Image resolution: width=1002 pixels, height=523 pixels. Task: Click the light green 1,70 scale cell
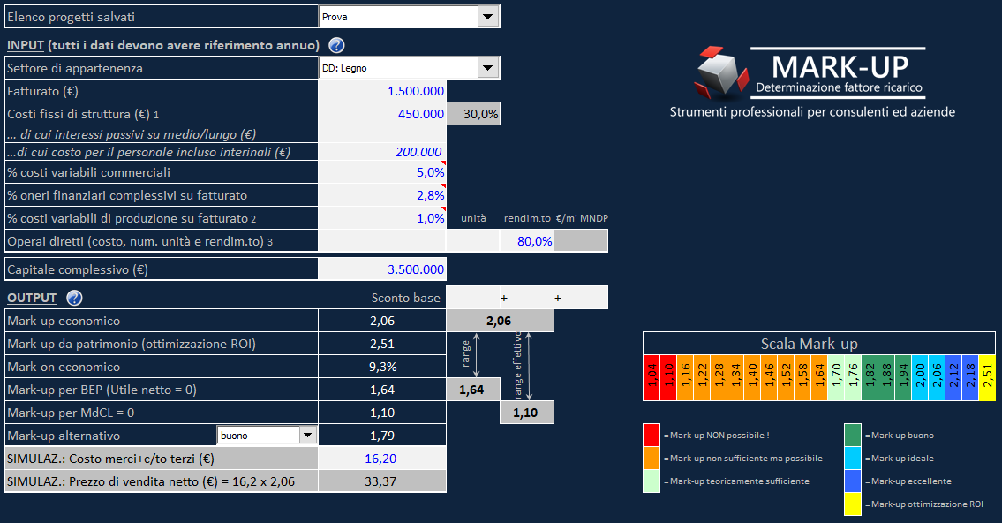click(x=836, y=378)
